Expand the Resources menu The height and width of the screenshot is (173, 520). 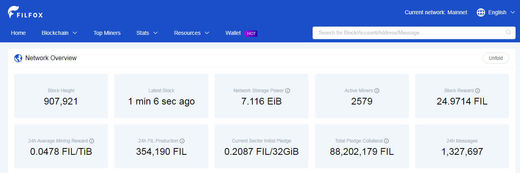tap(192, 33)
